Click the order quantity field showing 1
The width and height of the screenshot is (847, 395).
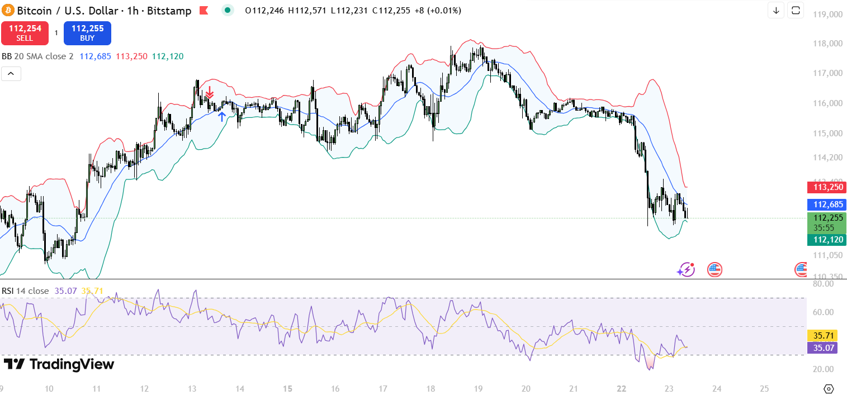56,33
